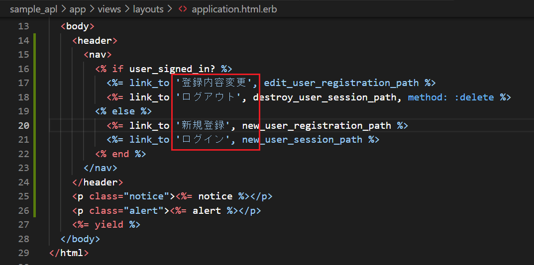Open the sample_apl breadcrumb segment
This screenshot has width=534, height=265.
click(33, 9)
